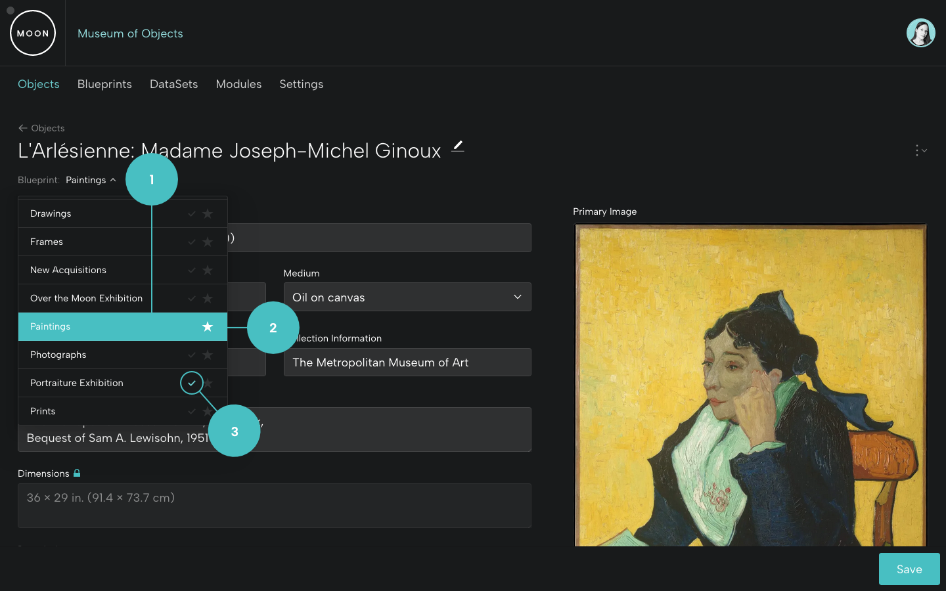
Task: Go to the Modules tab
Action: [x=238, y=84]
